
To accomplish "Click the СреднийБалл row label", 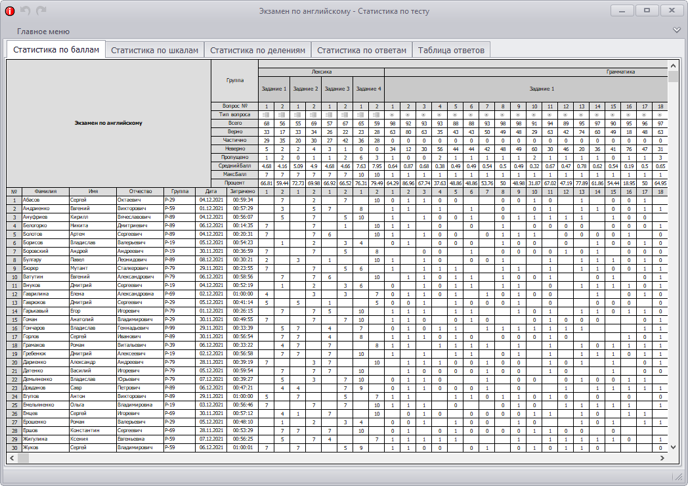I will [x=235, y=166].
